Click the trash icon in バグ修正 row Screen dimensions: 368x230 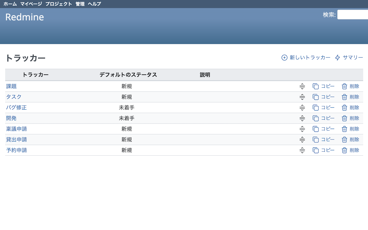coord(344,108)
